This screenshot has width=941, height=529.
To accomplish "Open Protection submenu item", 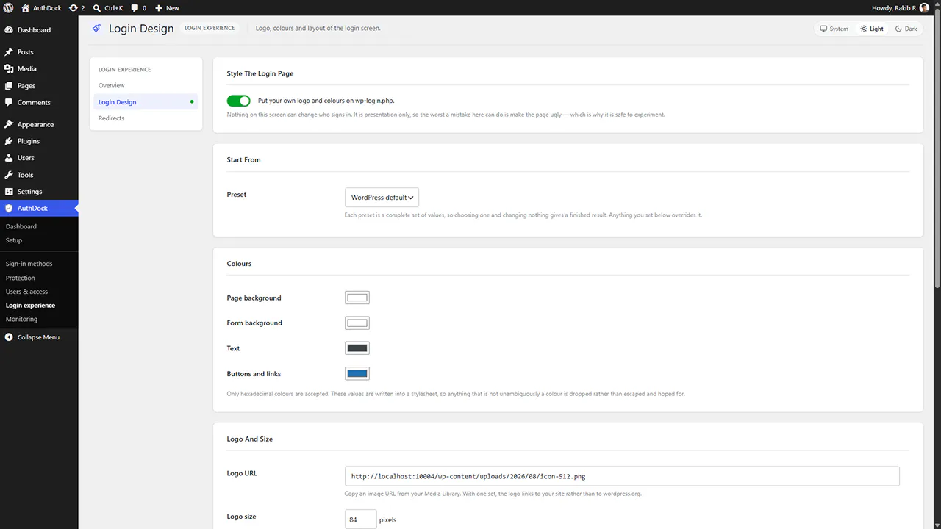I will tap(21, 278).
